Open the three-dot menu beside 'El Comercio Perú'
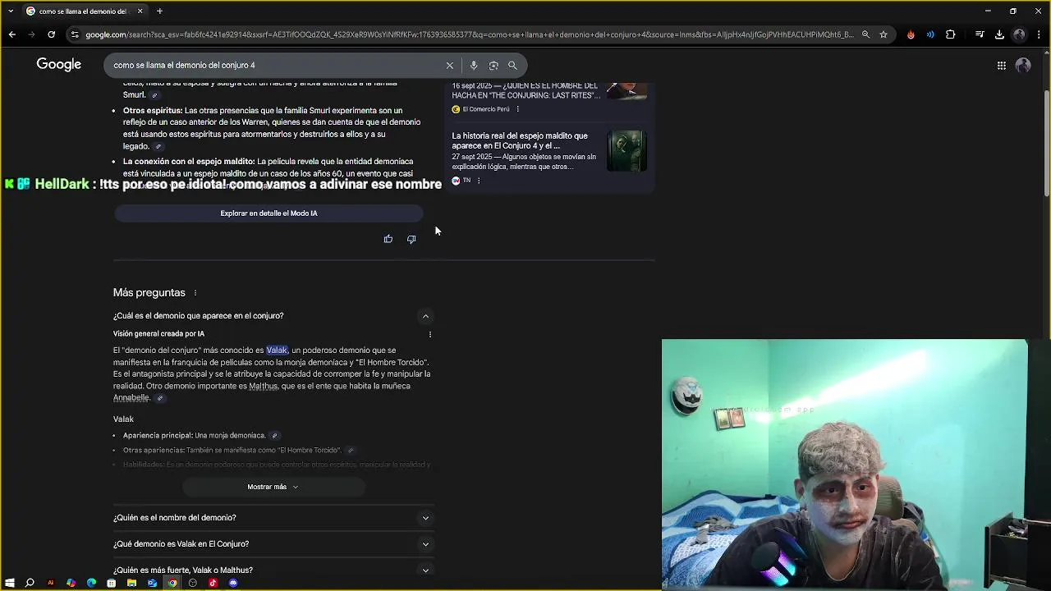This screenshot has width=1051, height=591. click(517, 109)
